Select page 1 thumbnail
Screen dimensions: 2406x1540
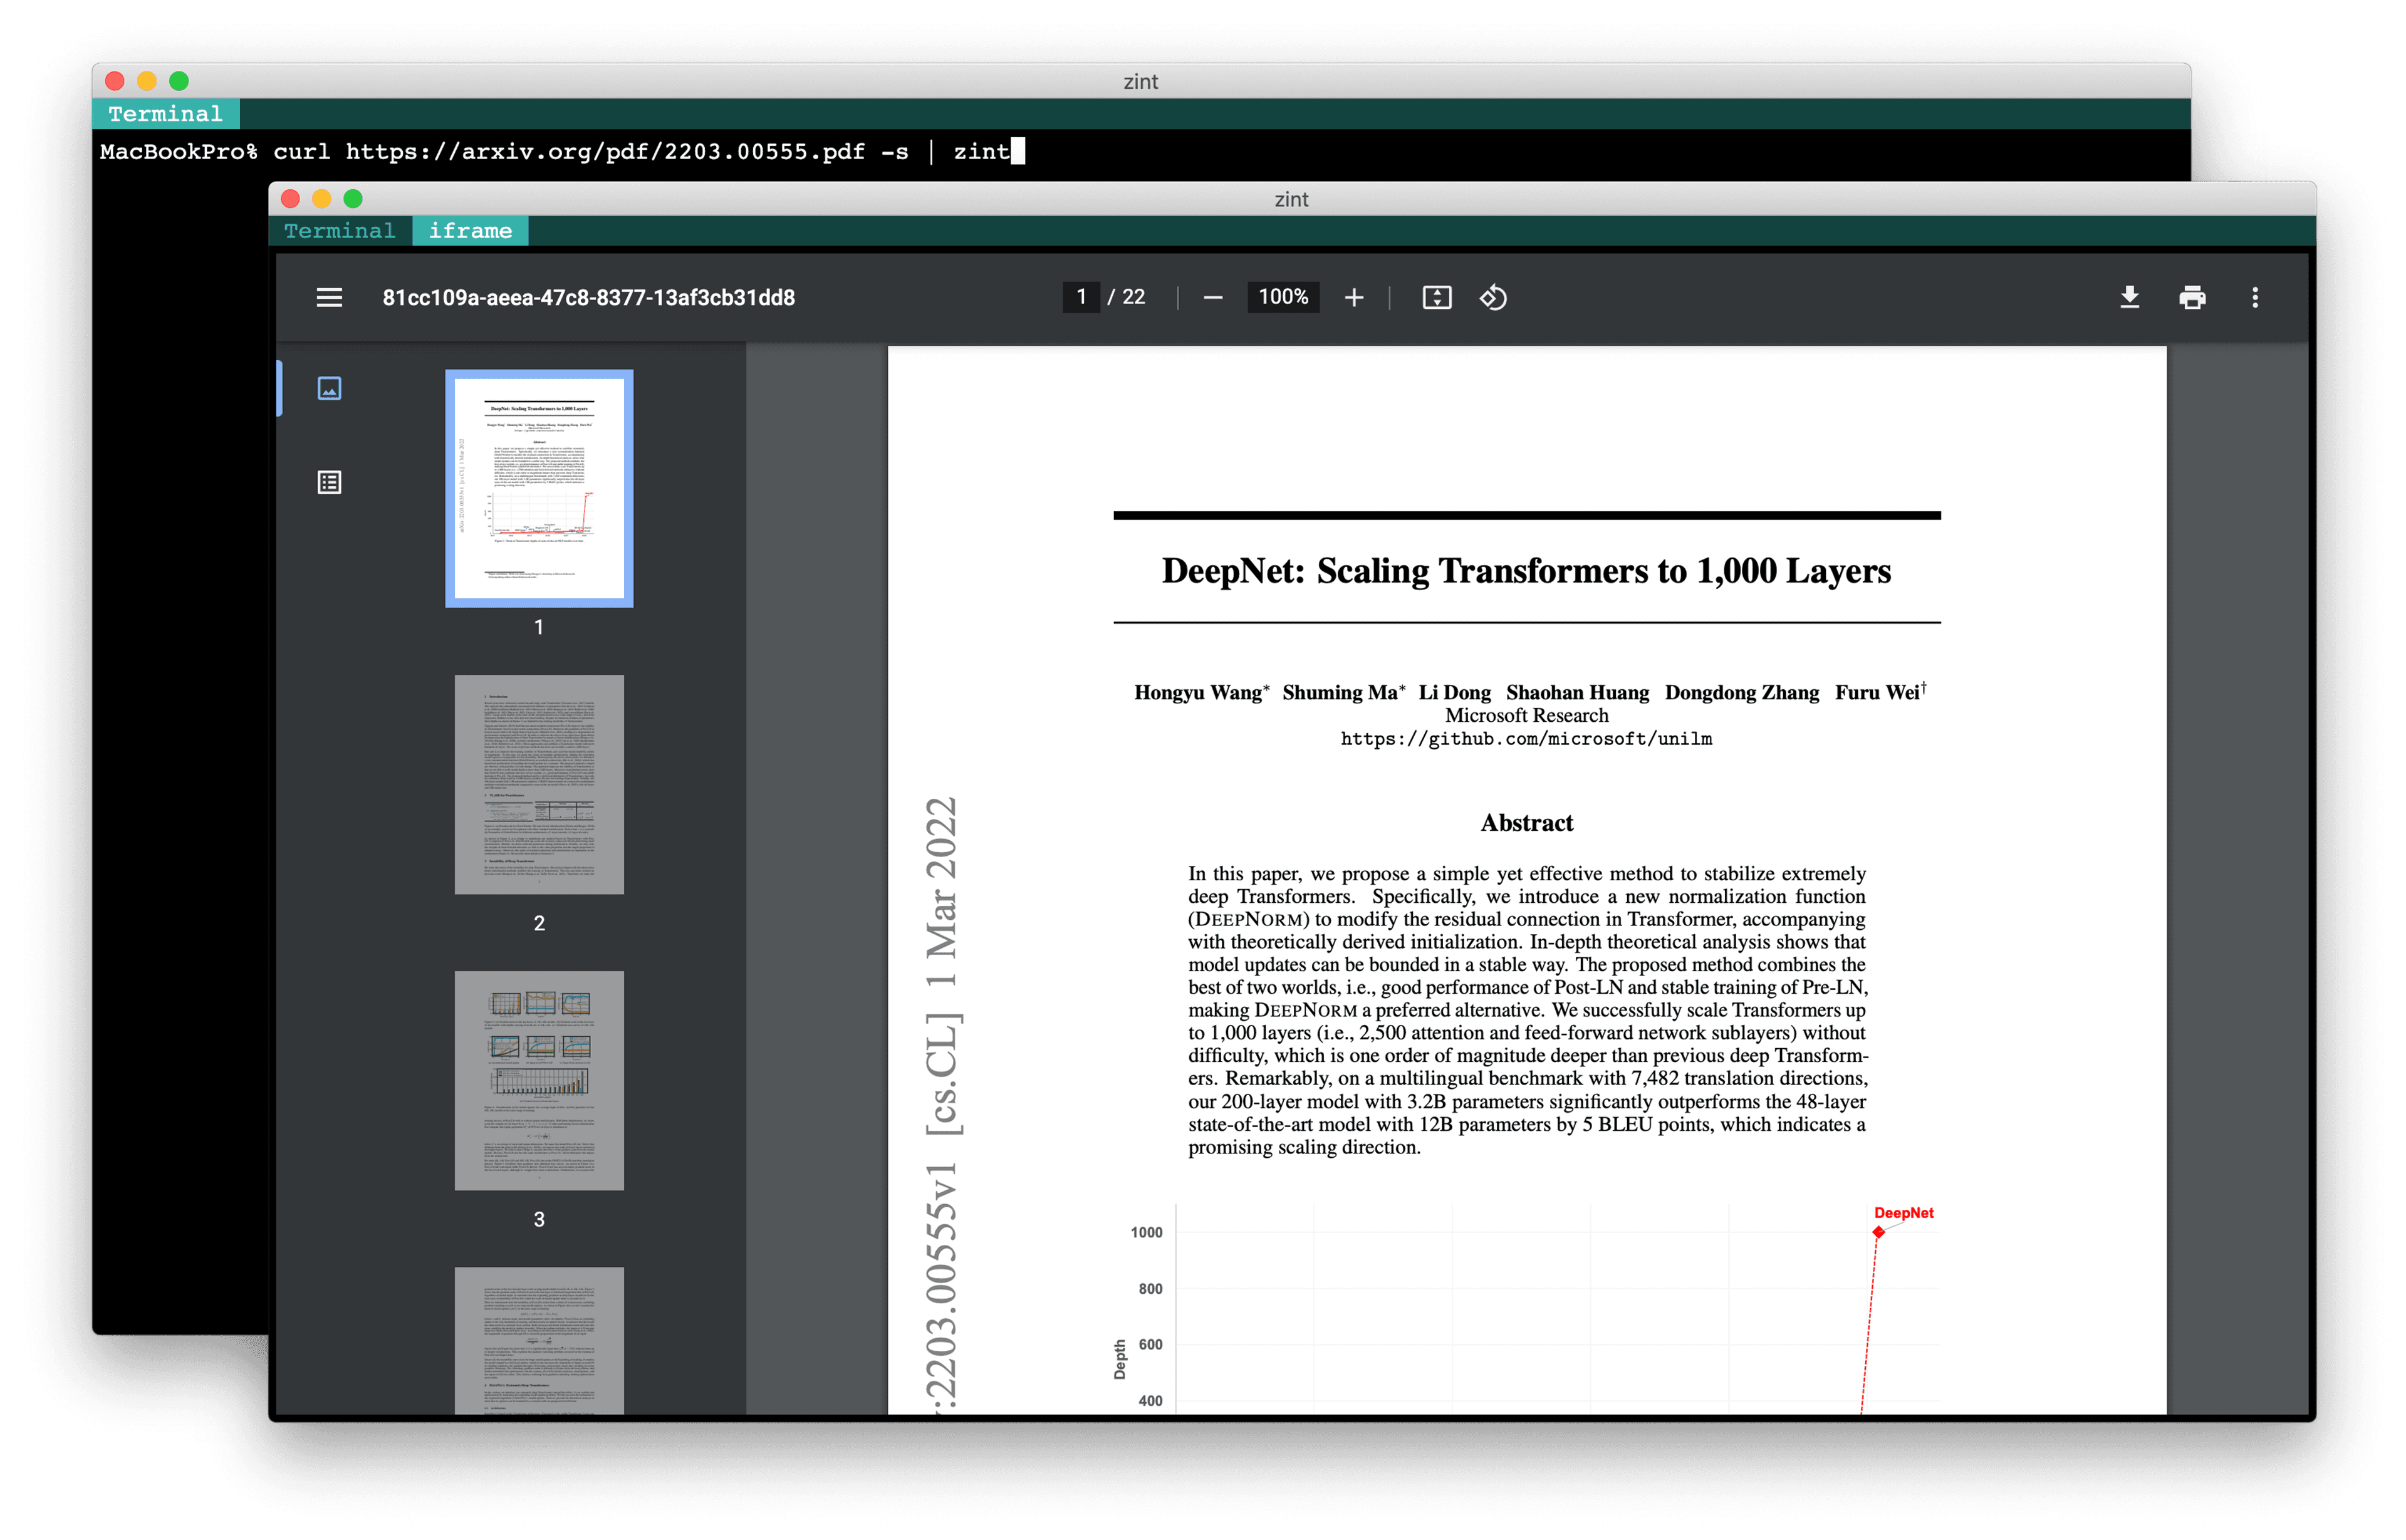coord(539,488)
